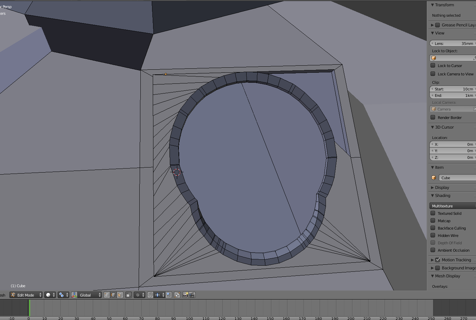Click the Clip Start 10cm field
The height and width of the screenshot is (320, 476).
[453, 89]
